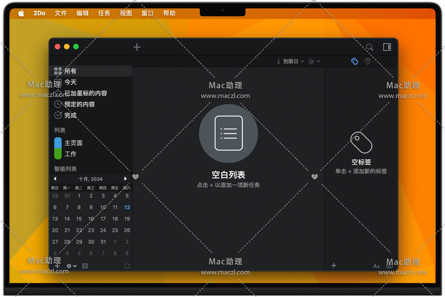
Task: Open search with the magnifier icon
Action: point(370,47)
